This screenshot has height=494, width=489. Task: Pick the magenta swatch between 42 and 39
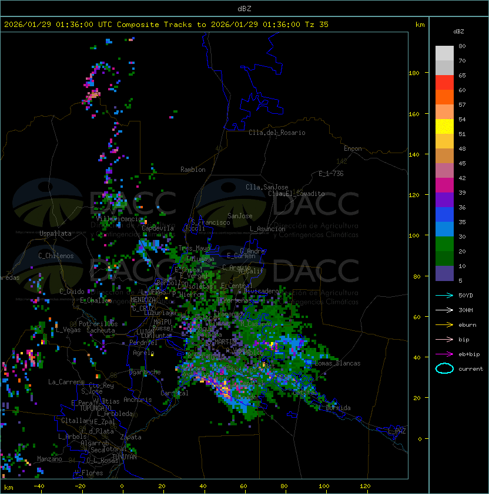click(444, 185)
